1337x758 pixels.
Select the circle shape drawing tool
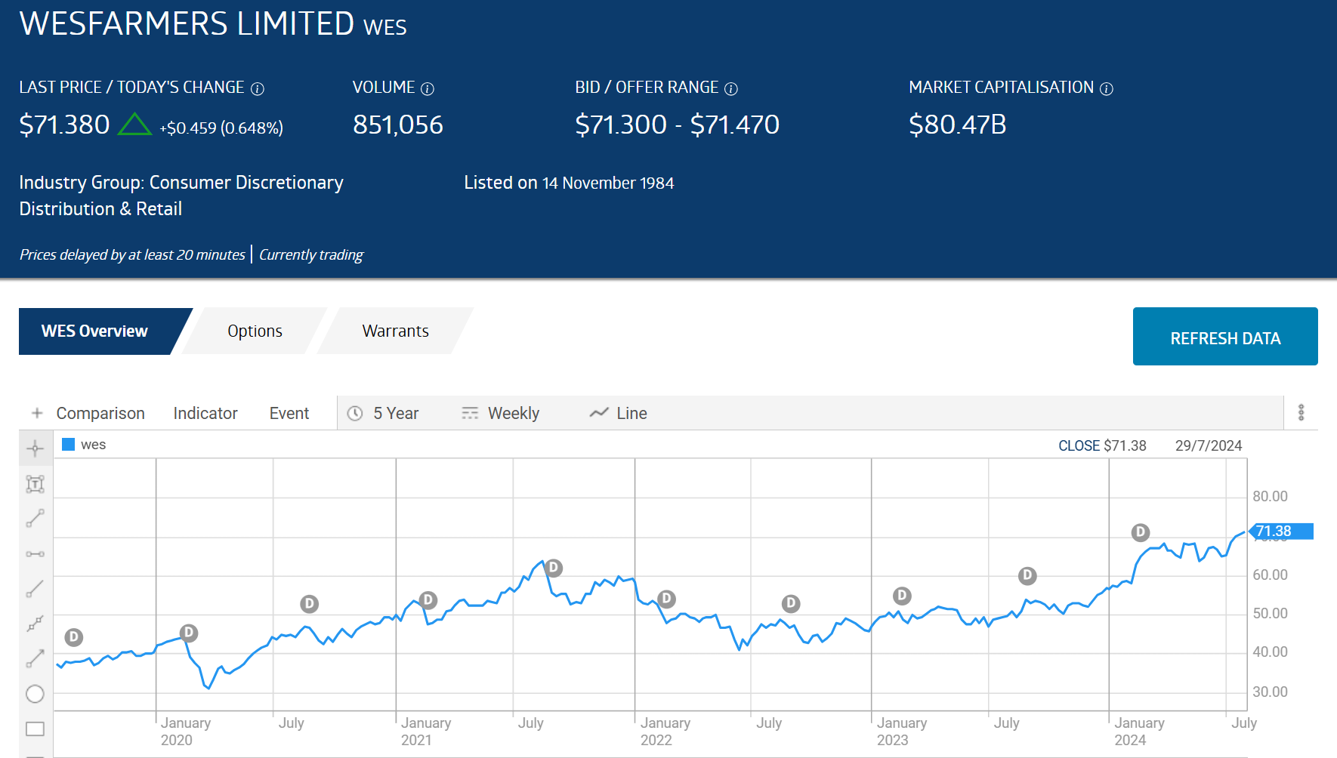tap(35, 694)
